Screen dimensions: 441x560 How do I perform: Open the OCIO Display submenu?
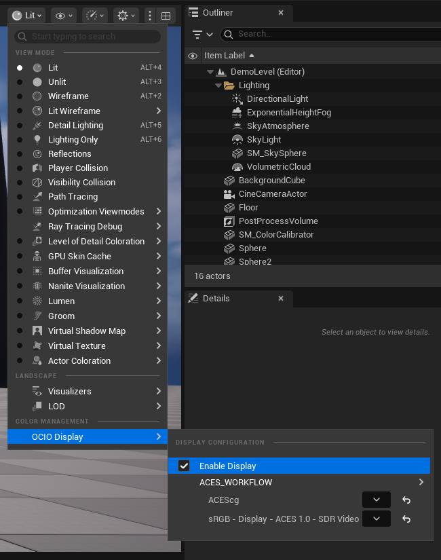[88, 436]
